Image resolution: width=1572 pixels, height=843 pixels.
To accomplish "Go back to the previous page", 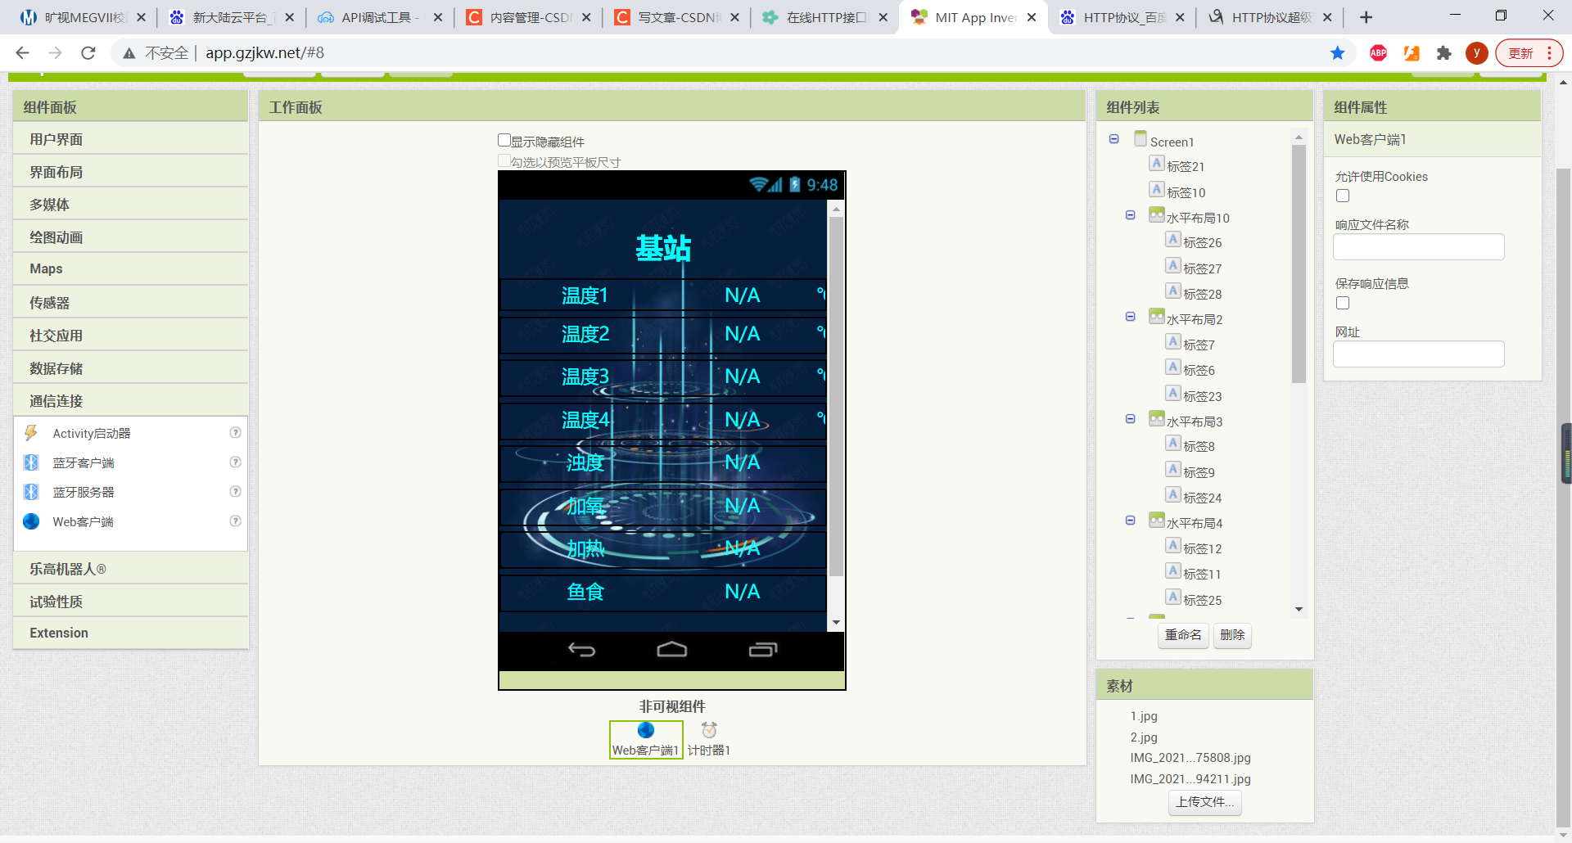I will [23, 53].
